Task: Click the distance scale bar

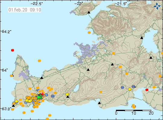Action: [x=133, y=110]
